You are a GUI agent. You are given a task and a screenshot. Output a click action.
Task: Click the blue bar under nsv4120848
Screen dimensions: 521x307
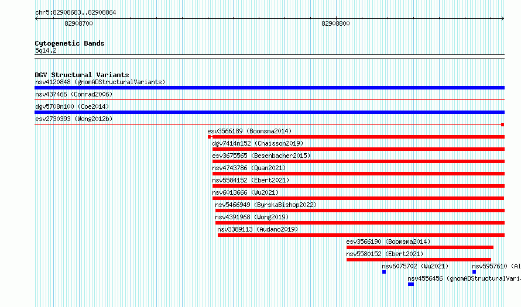click(269, 88)
